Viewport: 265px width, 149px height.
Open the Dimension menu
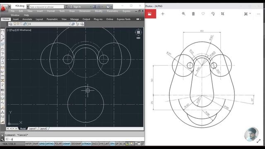pos(85,11)
